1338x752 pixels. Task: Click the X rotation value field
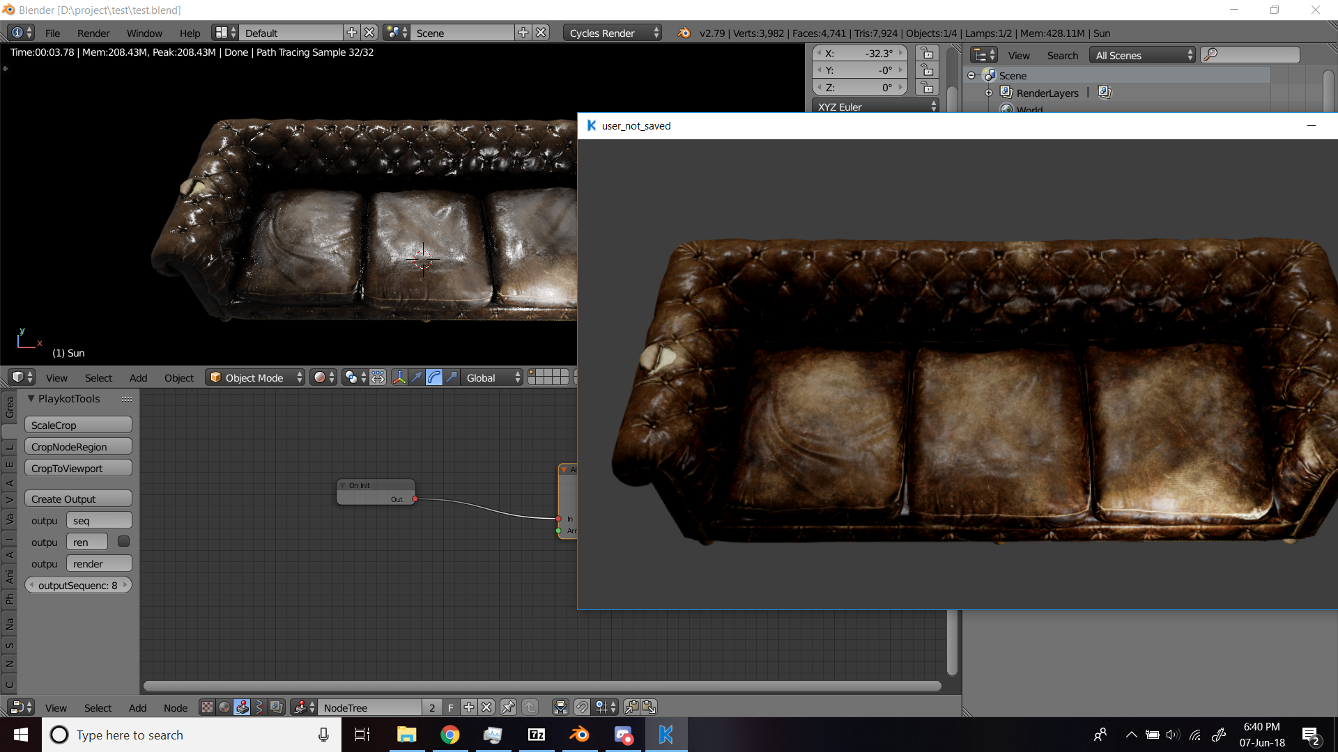(x=860, y=53)
